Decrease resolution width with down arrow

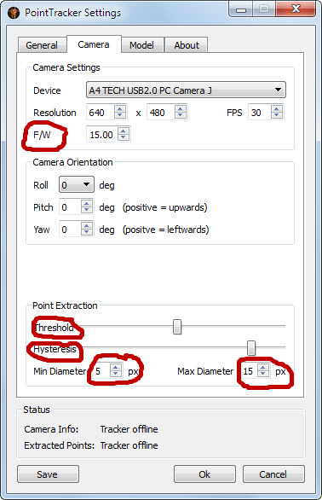click(x=120, y=115)
